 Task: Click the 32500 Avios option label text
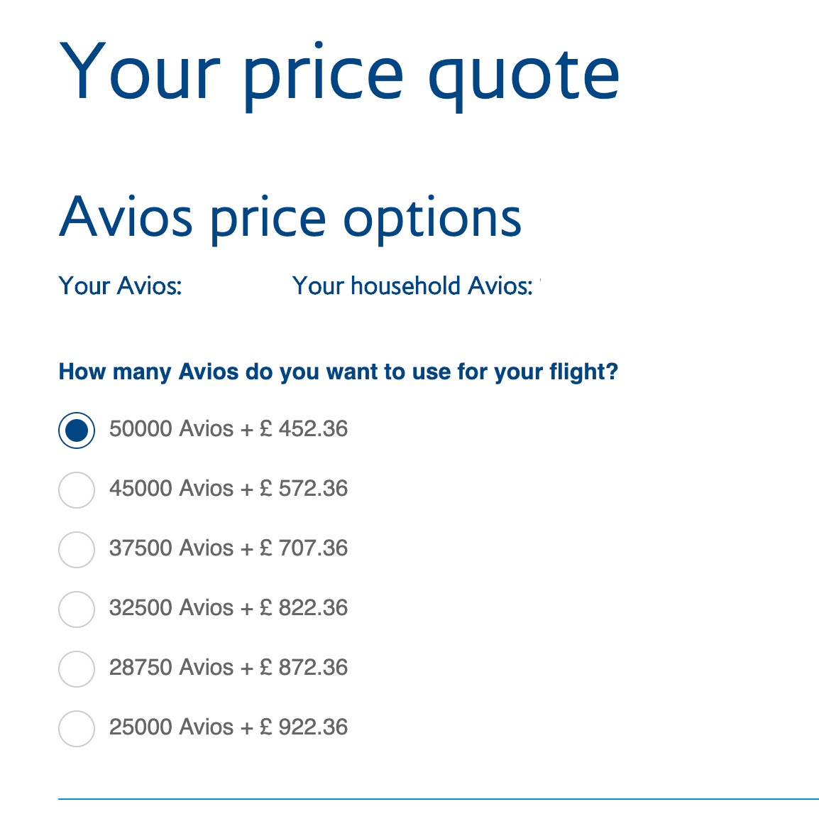(229, 607)
